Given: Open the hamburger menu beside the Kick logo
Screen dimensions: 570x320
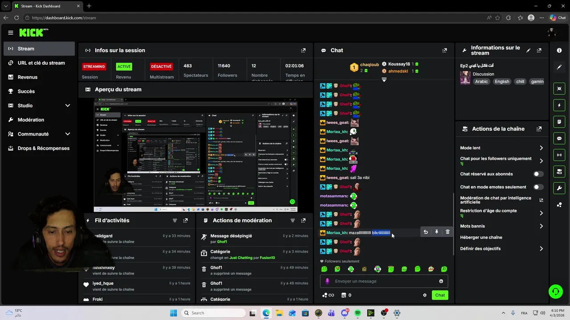Looking at the screenshot, I should pos(11,32).
